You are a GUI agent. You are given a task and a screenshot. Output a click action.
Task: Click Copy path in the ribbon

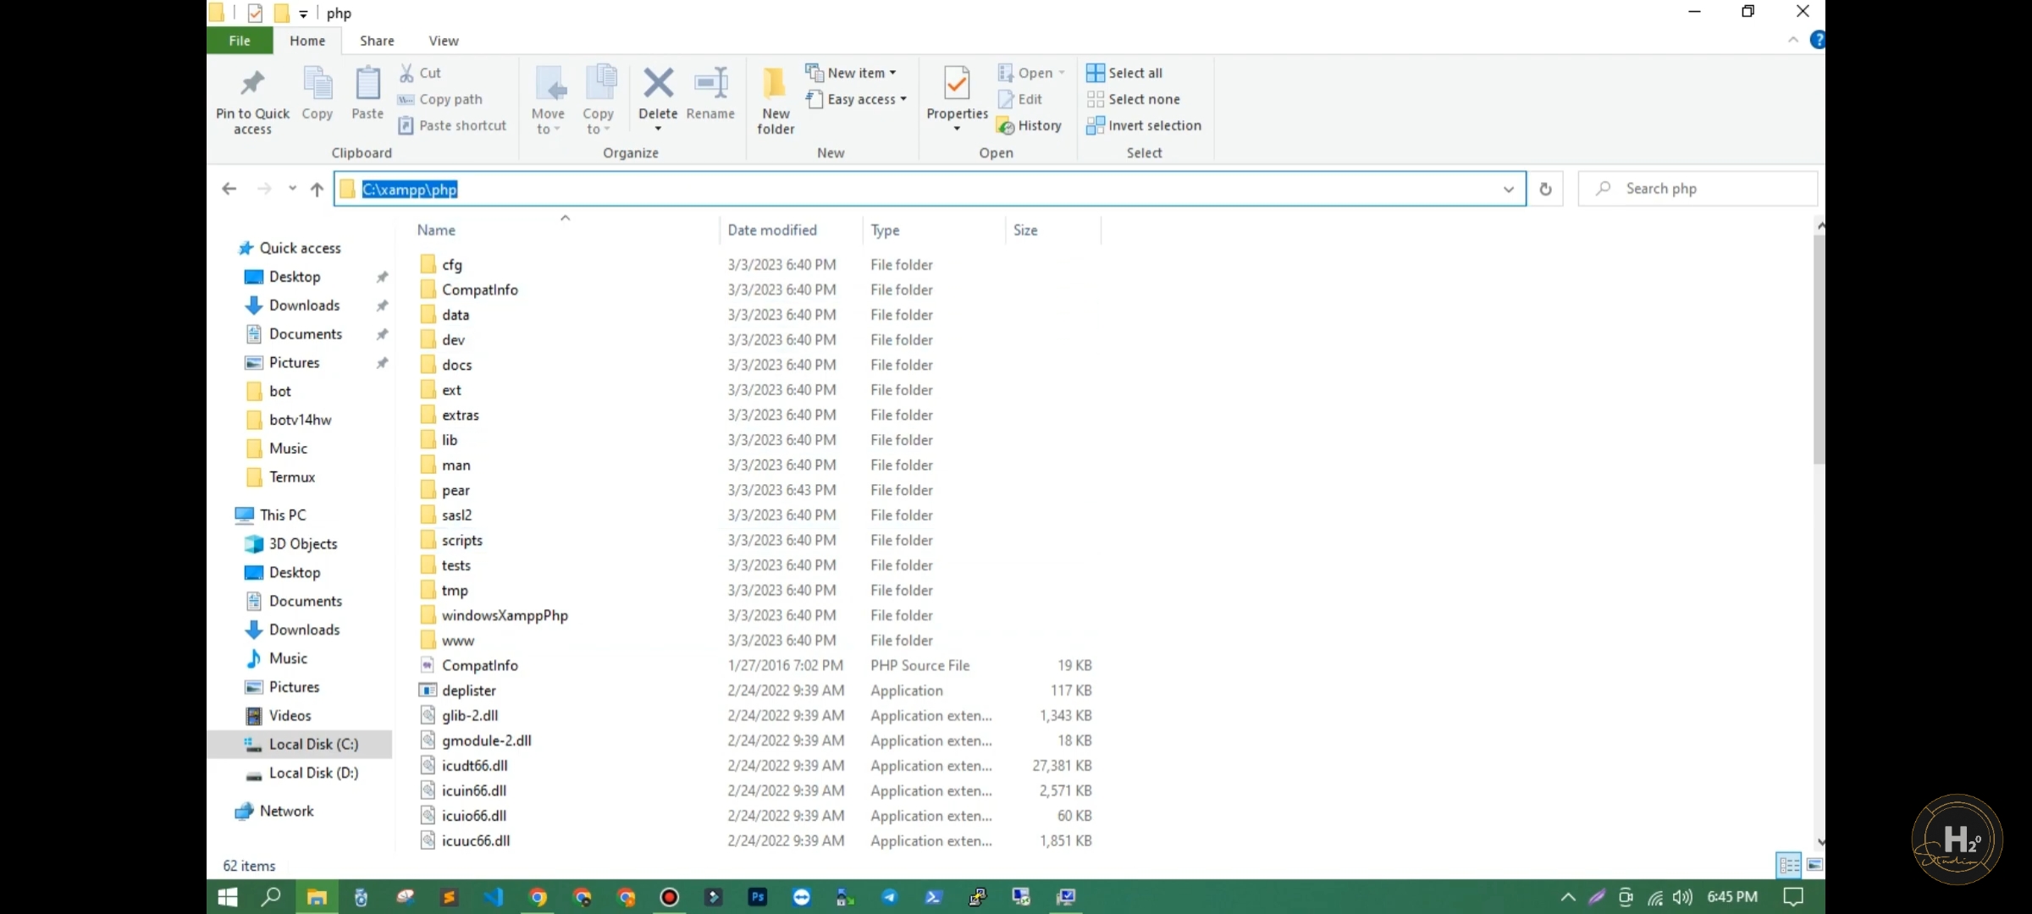pyautogui.click(x=440, y=99)
